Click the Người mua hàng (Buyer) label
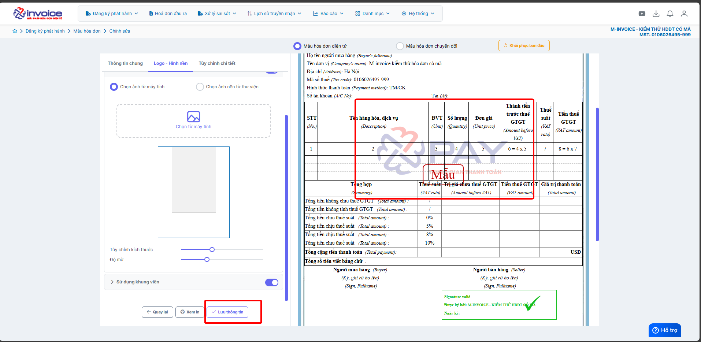The width and height of the screenshot is (701, 342). [x=360, y=270]
